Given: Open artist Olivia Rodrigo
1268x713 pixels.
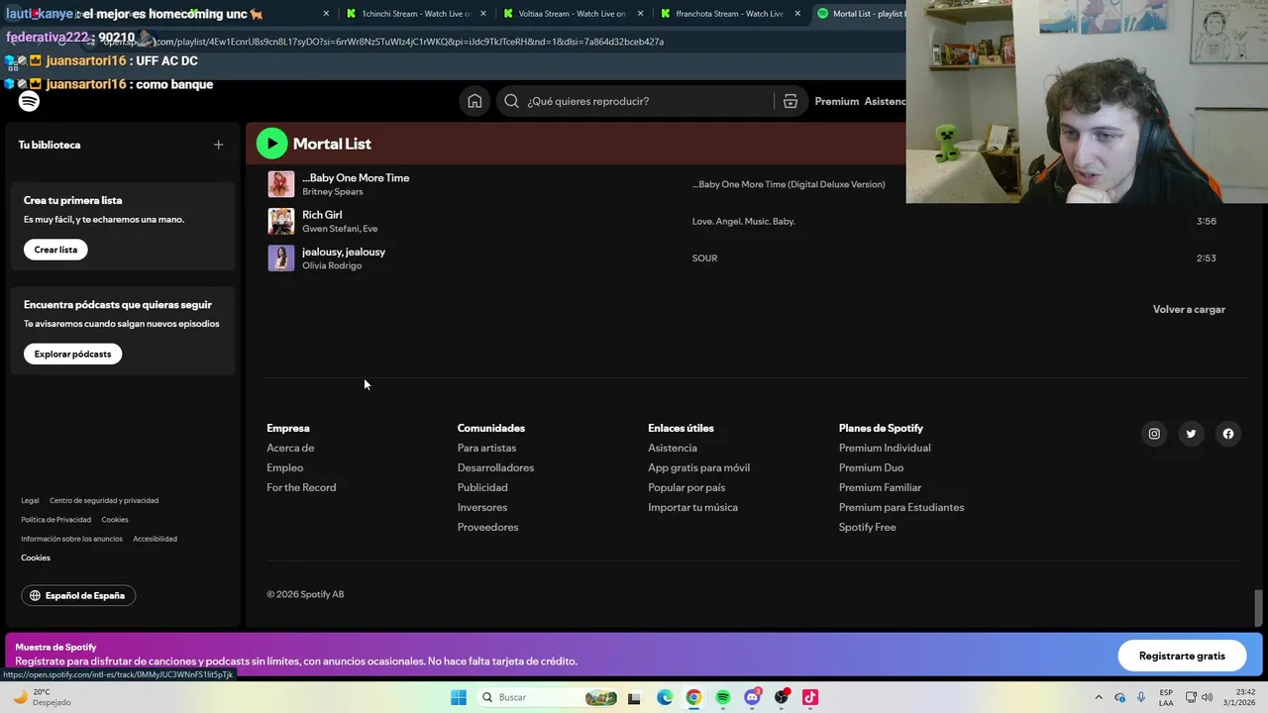Looking at the screenshot, I should (332, 265).
